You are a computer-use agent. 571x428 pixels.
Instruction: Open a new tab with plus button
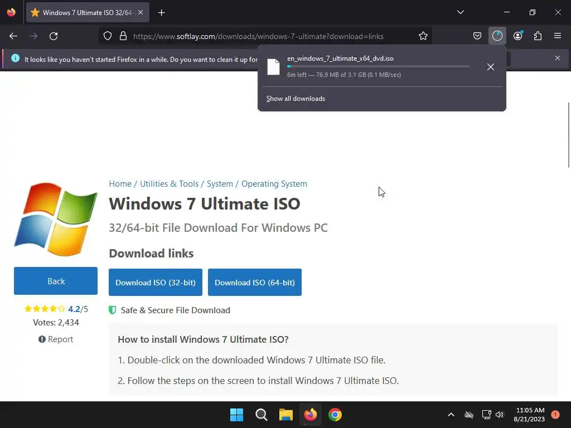161,13
